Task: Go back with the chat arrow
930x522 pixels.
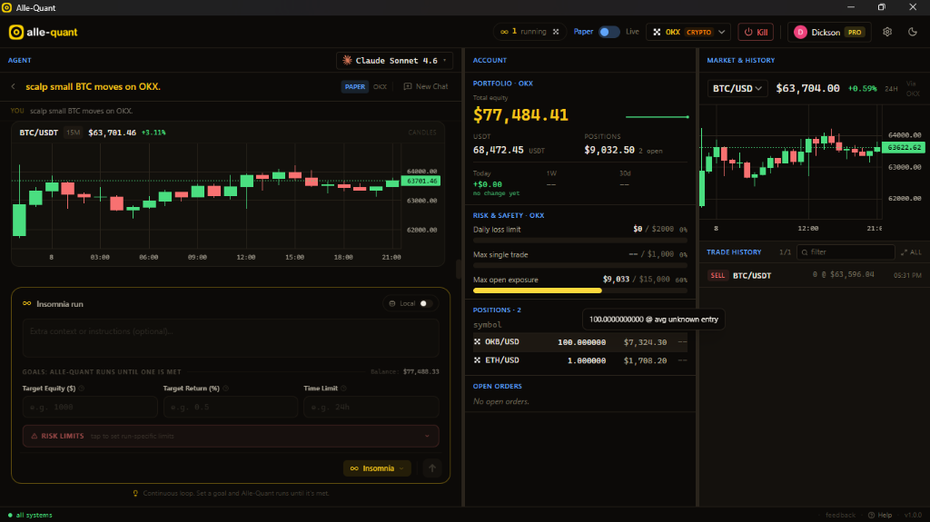Action: click(x=14, y=86)
